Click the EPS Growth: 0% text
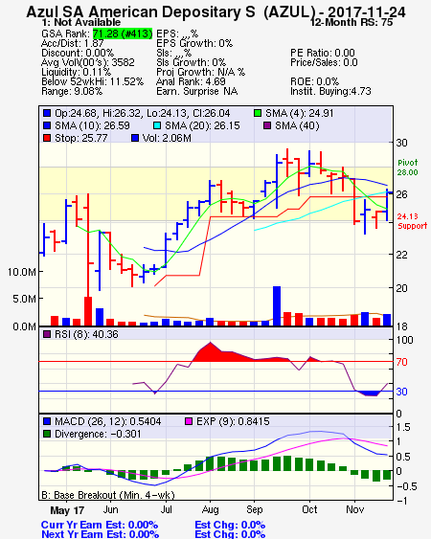431x539 pixels. coord(194,43)
